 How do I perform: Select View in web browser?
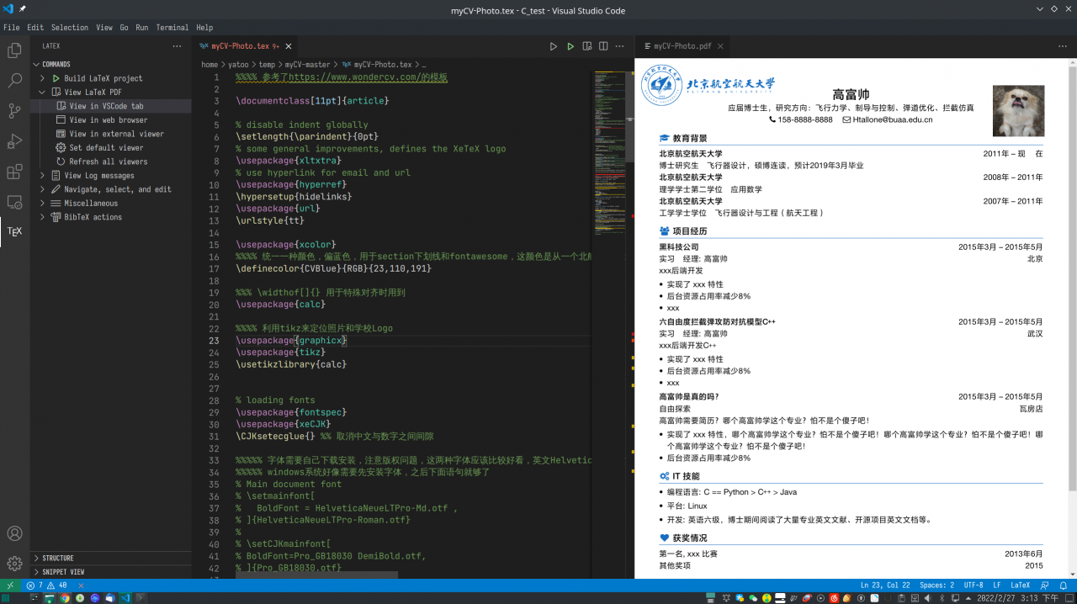point(108,120)
